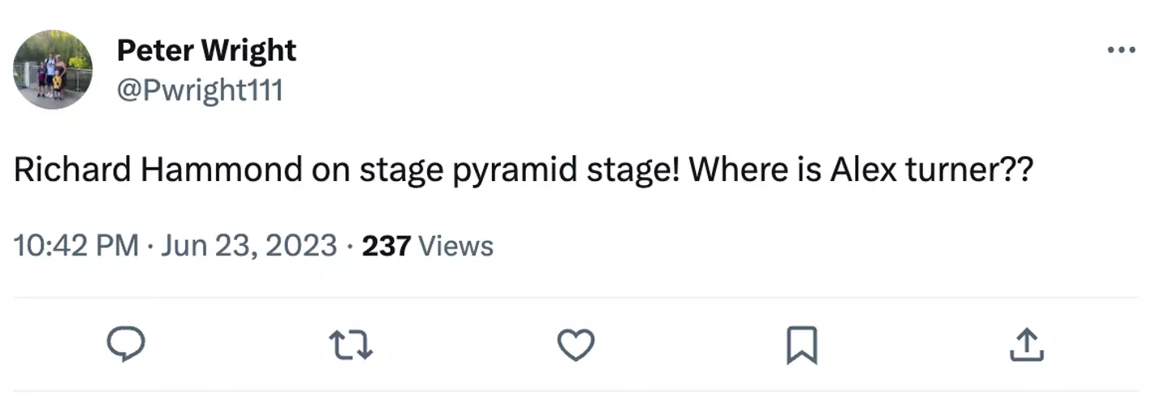Open the three-dot more options menu
1165x396 pixels.
coord(1121,51)
